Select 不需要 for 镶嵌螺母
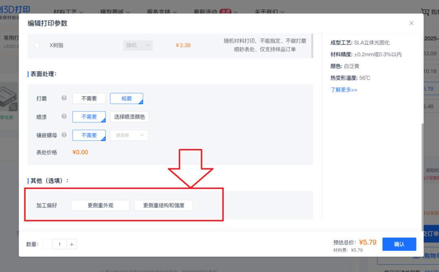 click(x=89, y=135)
